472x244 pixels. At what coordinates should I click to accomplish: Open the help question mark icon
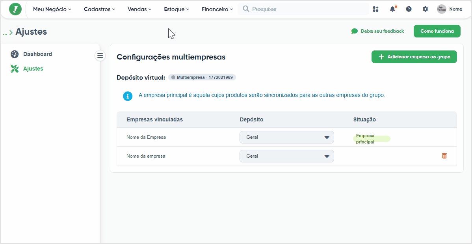[x=409, y=9]
